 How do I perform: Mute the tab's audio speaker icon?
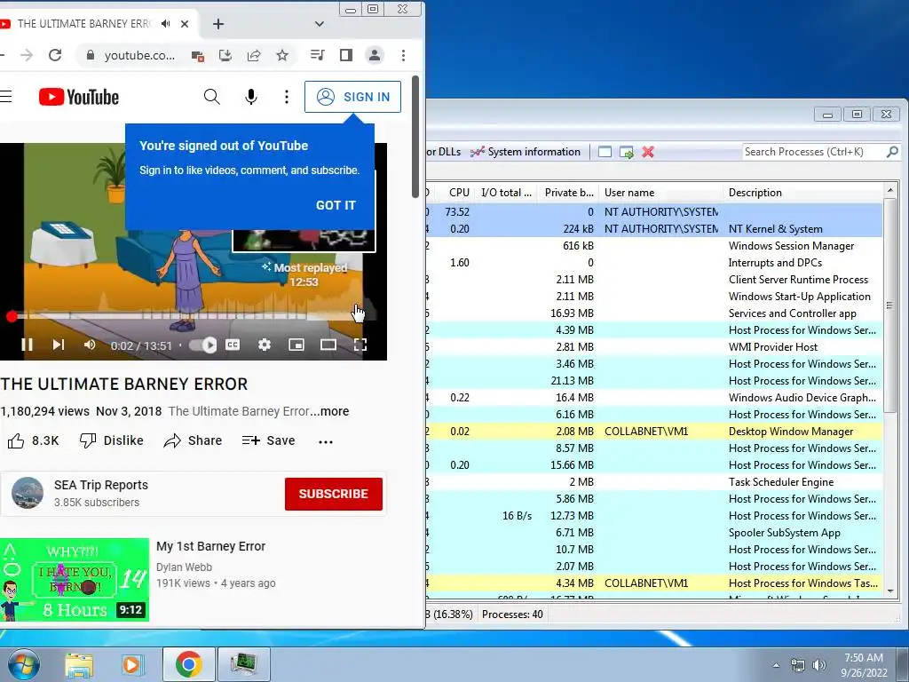(x=166, y=24)
